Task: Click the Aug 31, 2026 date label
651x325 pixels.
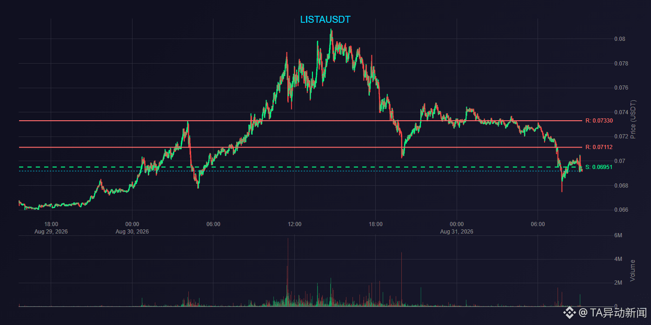Action: click(x=457, y=231)
